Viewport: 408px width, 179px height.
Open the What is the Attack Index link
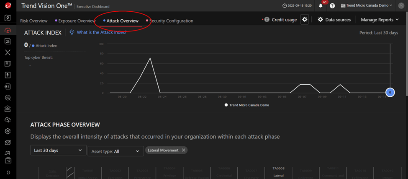pos(102,33)
